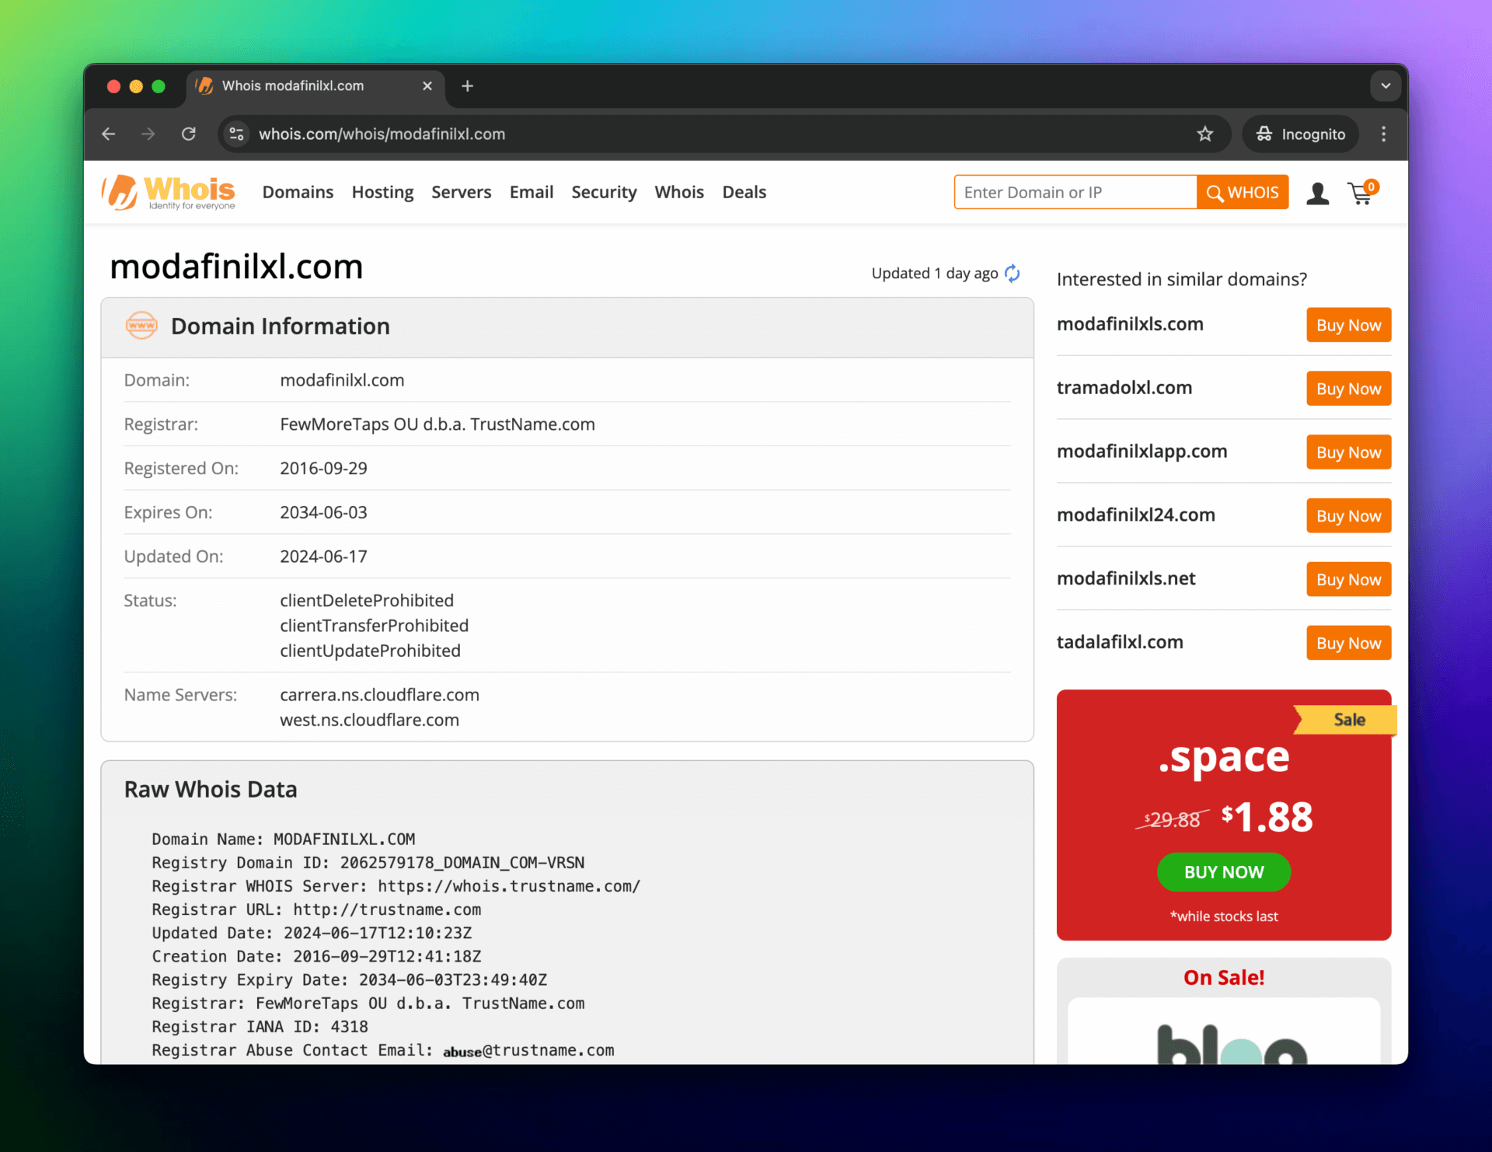
Task: Focus the Enter Domain or IP field
Action: tap(1075, 192)
